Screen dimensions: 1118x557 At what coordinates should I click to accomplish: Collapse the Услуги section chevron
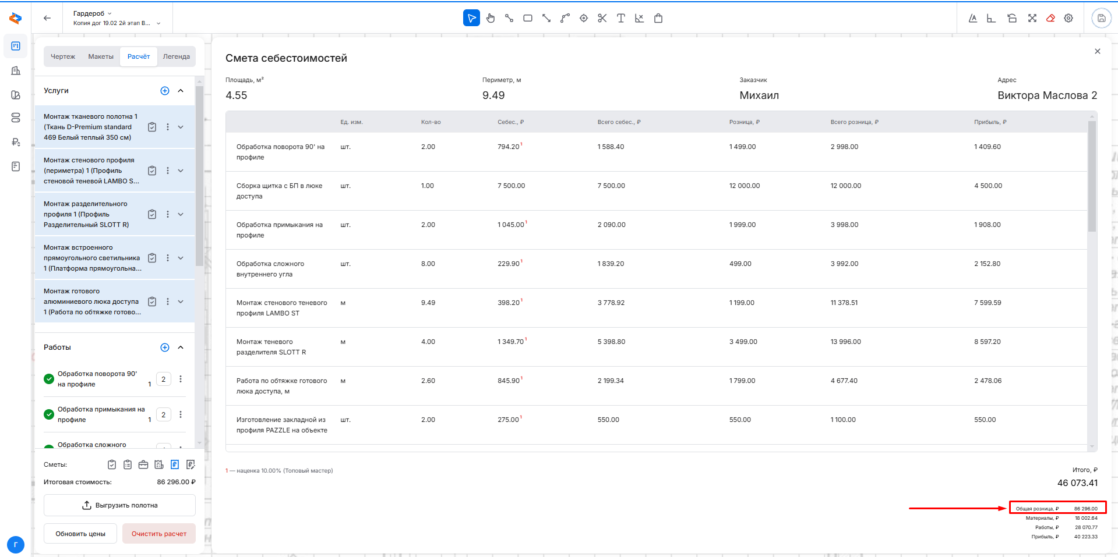point(181,91)
